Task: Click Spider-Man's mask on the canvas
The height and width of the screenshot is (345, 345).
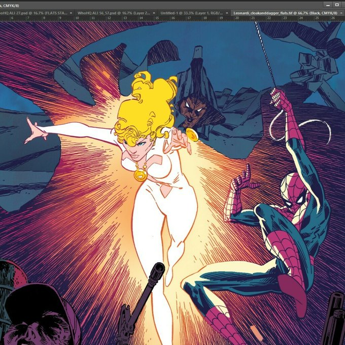Action: coord(296,191)
